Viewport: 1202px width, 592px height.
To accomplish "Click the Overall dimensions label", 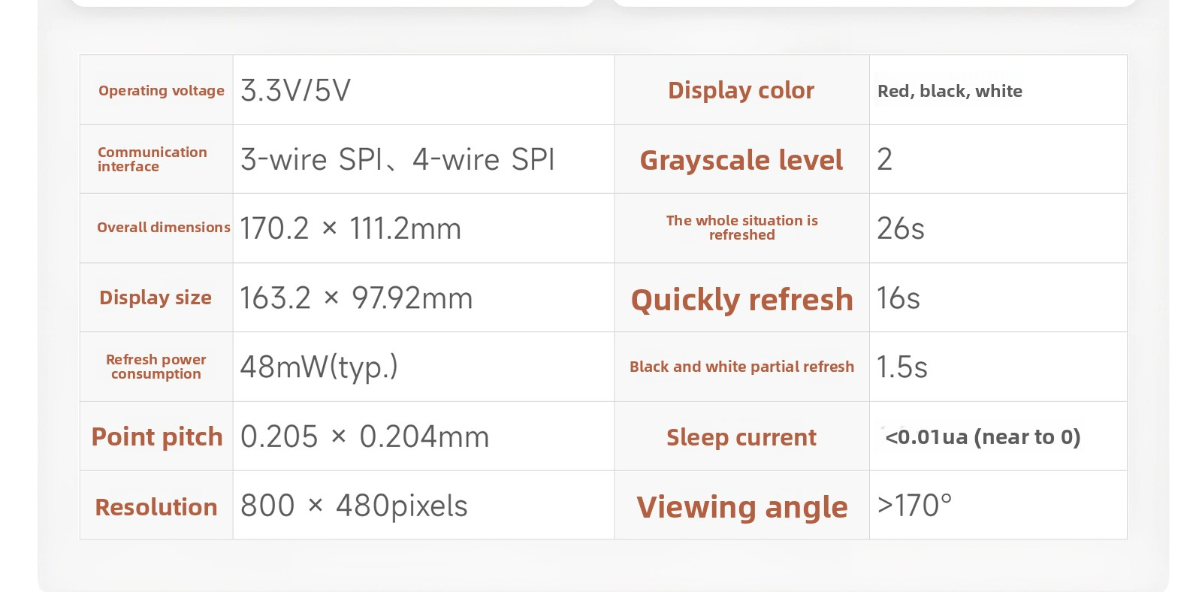I will click(x=164, y=227).
